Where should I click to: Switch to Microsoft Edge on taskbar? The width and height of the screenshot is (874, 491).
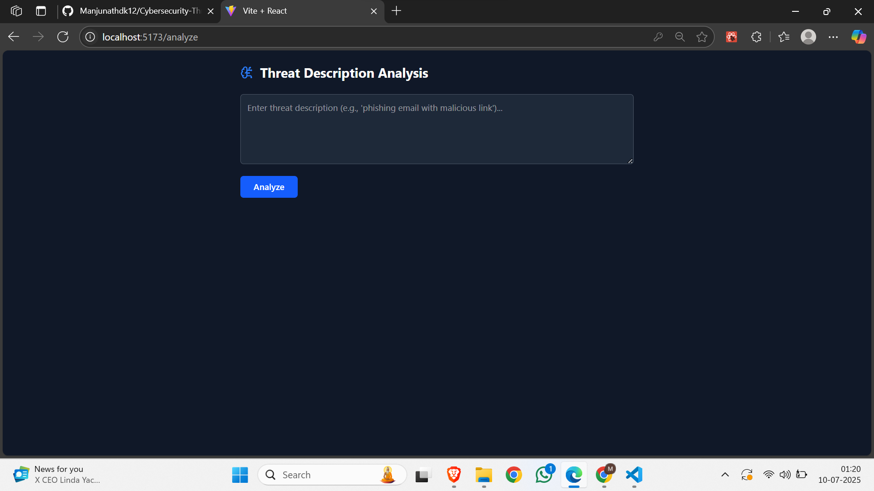tap(574, 475)
